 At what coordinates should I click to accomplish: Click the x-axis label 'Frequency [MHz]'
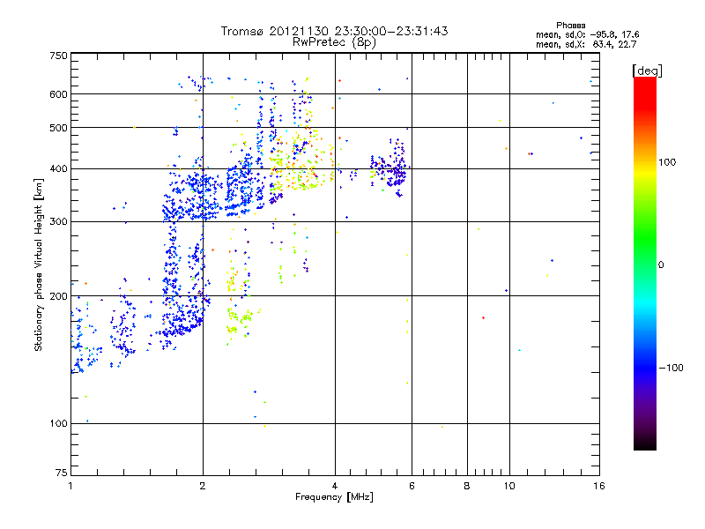click(334, 497)
